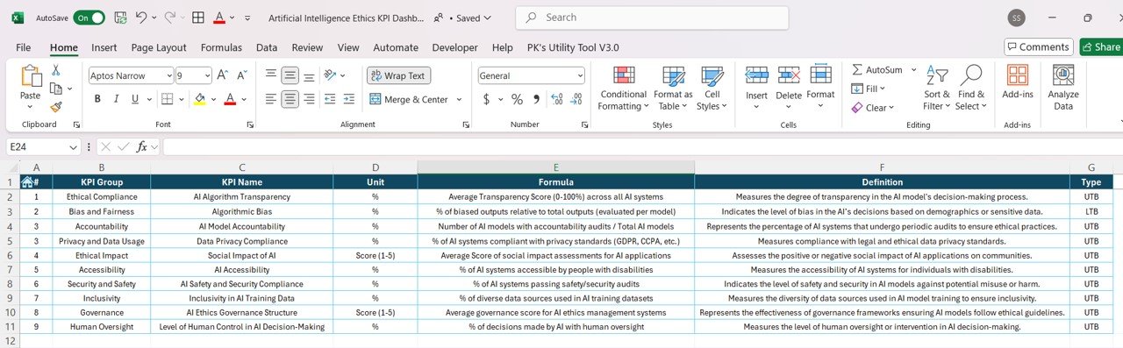This screenshot has height=348, width=1123.
Task: Click the Add-ins icon
Action: pos(1018,75)
